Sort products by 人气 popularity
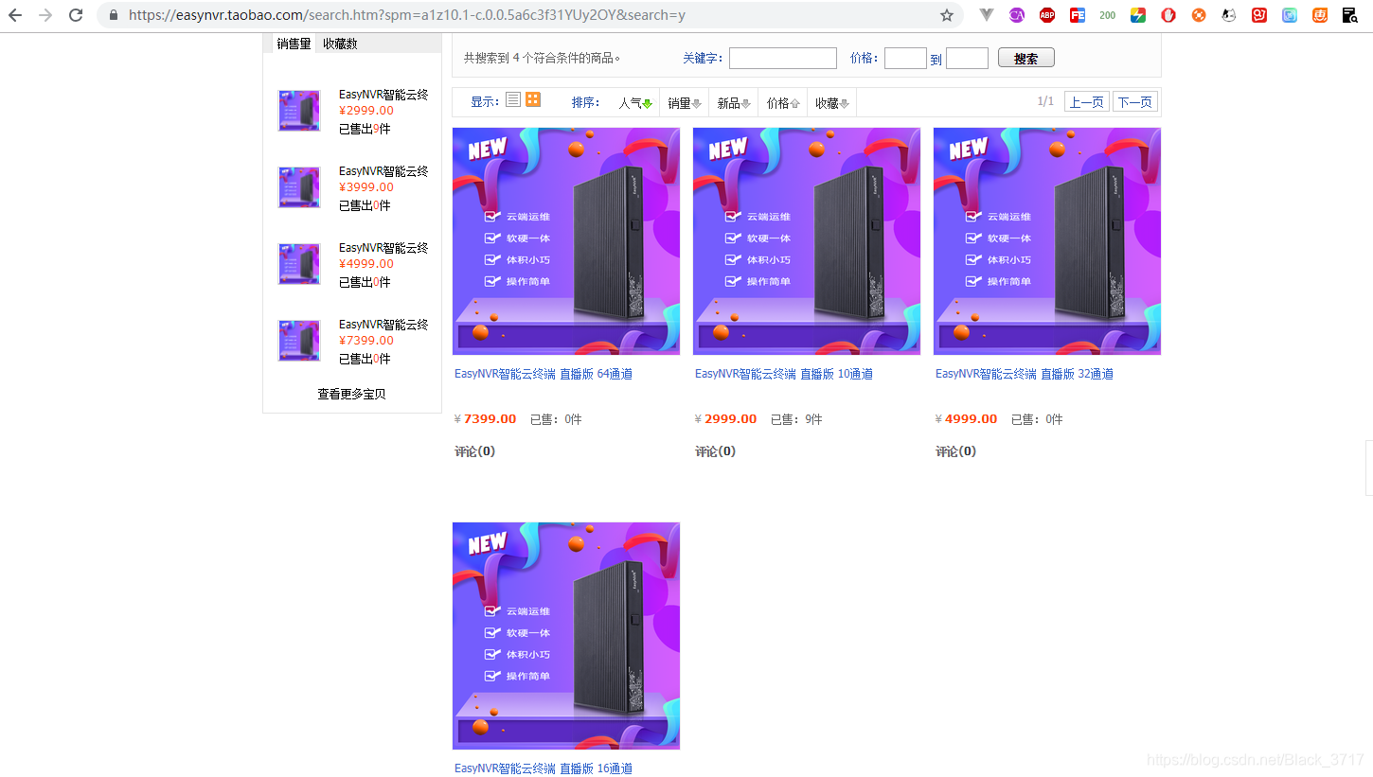This screenshot has width=1373, height=777. click(x=635, y=103)
